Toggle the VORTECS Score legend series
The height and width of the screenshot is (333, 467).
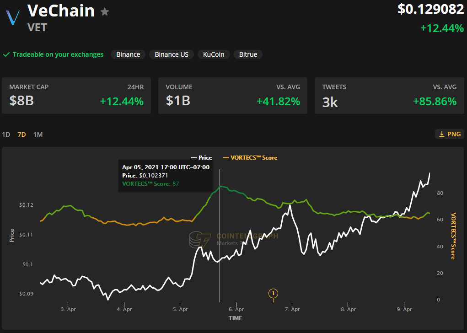[250, 158]
